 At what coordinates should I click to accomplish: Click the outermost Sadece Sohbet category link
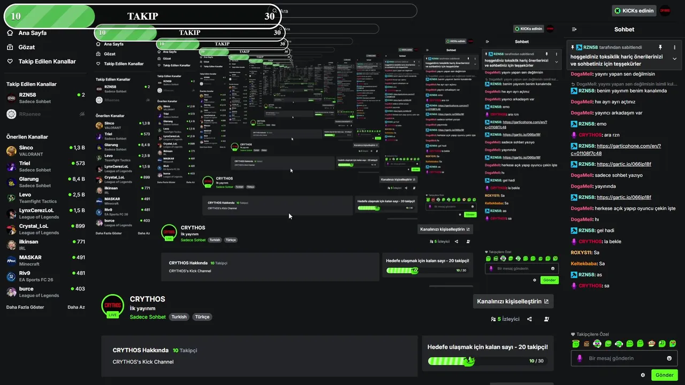coord(148,317)
